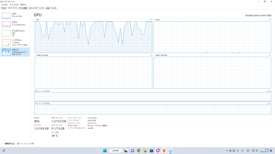Open the 3D engine graph dropdown
The image size is (275, 154).
36,20
